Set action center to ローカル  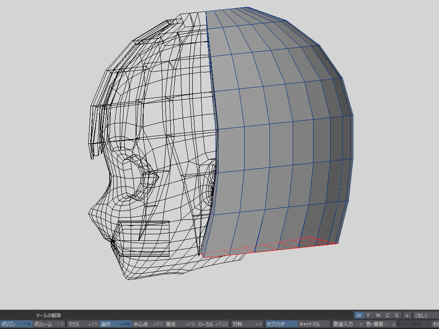tap(213, 324)
